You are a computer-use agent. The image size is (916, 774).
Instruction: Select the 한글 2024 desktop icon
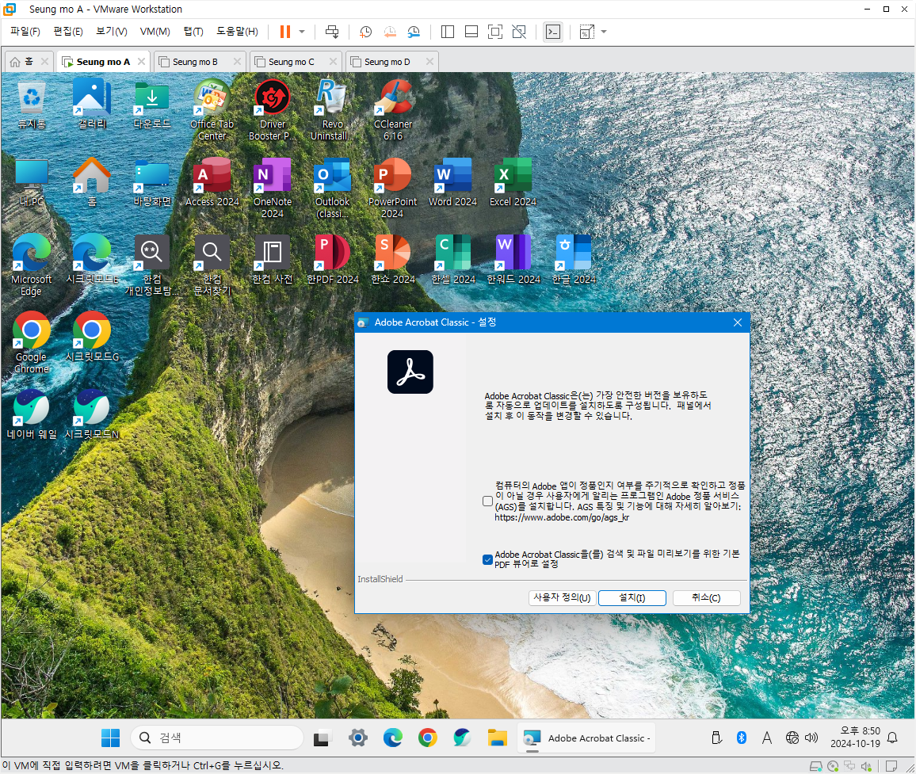574,261
